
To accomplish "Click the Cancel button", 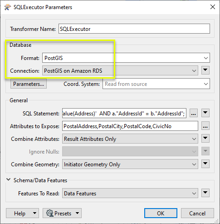I will coord(197,213).
